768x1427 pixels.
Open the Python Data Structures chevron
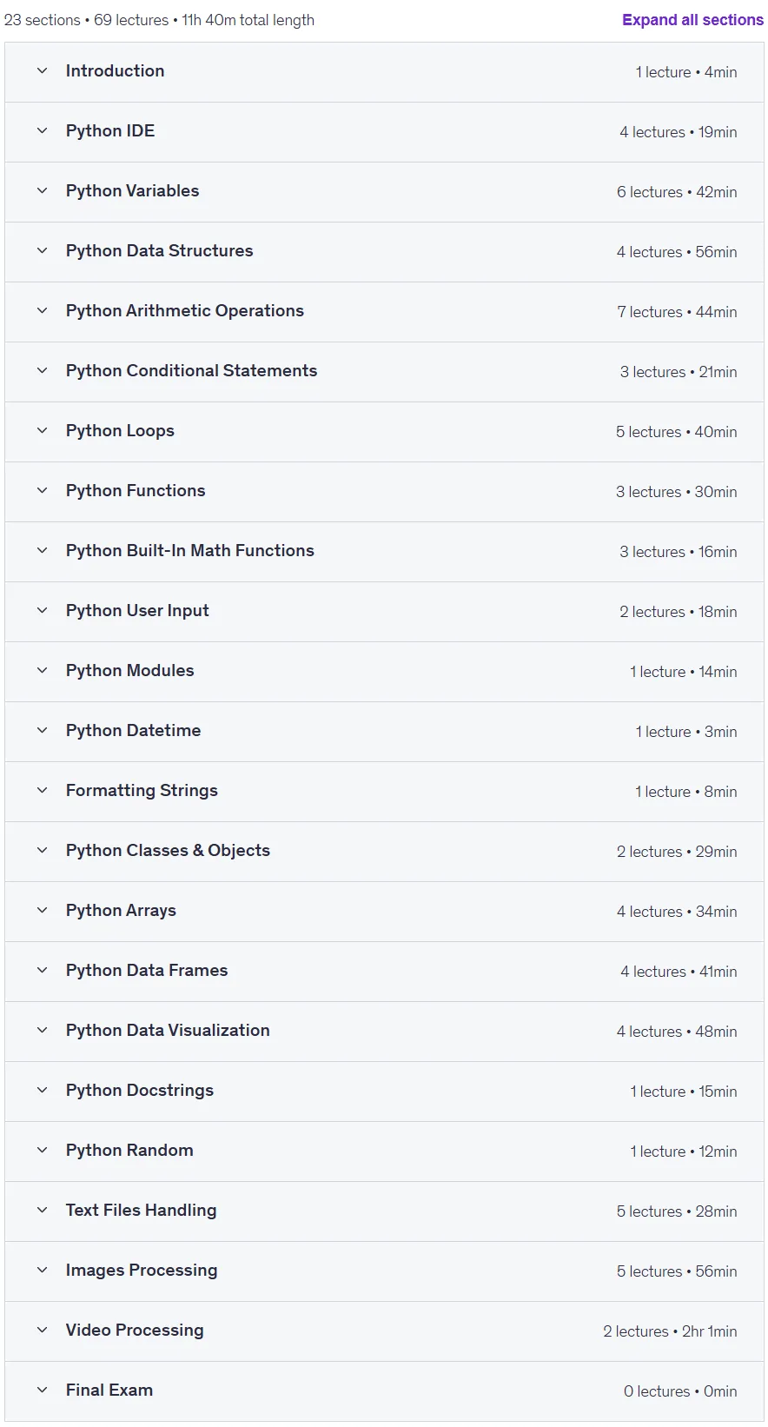coord(42,250)
